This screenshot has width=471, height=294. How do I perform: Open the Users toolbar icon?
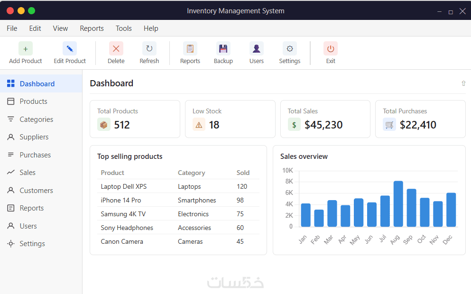point(257,49)
